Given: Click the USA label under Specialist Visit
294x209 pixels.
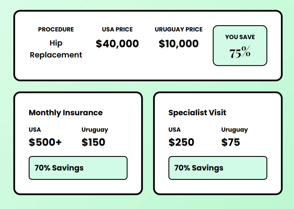Looking at the screenshot, I should 174,129.
